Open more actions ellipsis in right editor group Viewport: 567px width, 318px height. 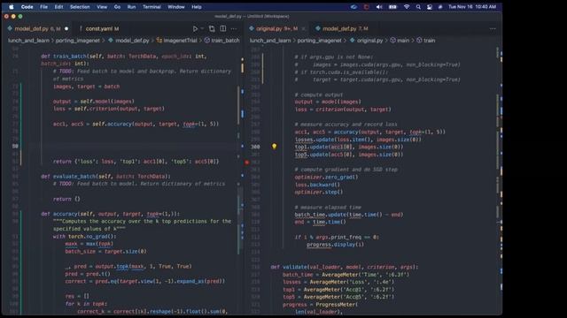pyautogui.click(x=493, y=28)
